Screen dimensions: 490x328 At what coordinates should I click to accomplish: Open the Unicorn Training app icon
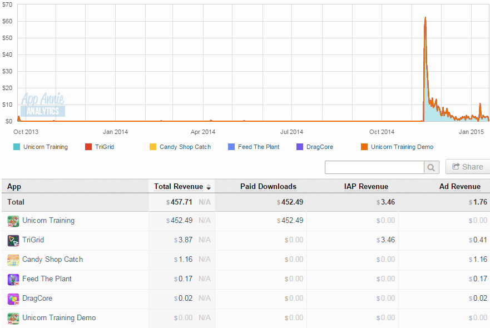point(13,221)
